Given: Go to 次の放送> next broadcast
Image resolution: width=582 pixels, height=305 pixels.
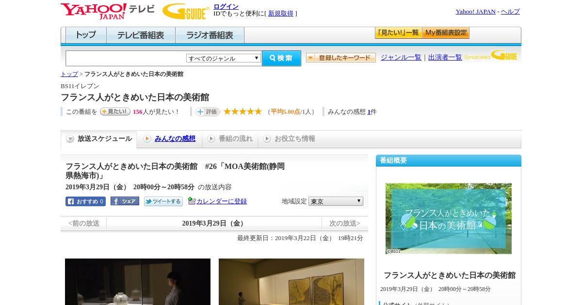Looking at the screenshot, I should tap(345, 223).
